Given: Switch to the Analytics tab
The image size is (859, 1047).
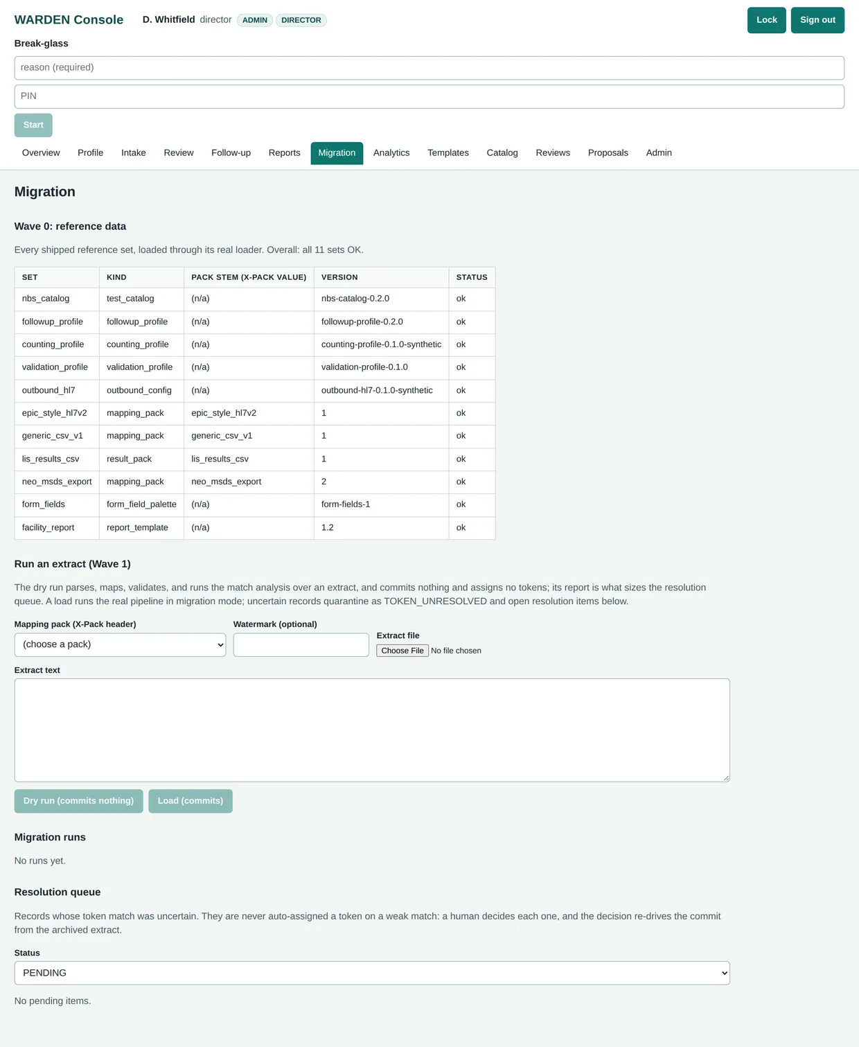Looking at the screenshot, I should (x=391, y=153).
